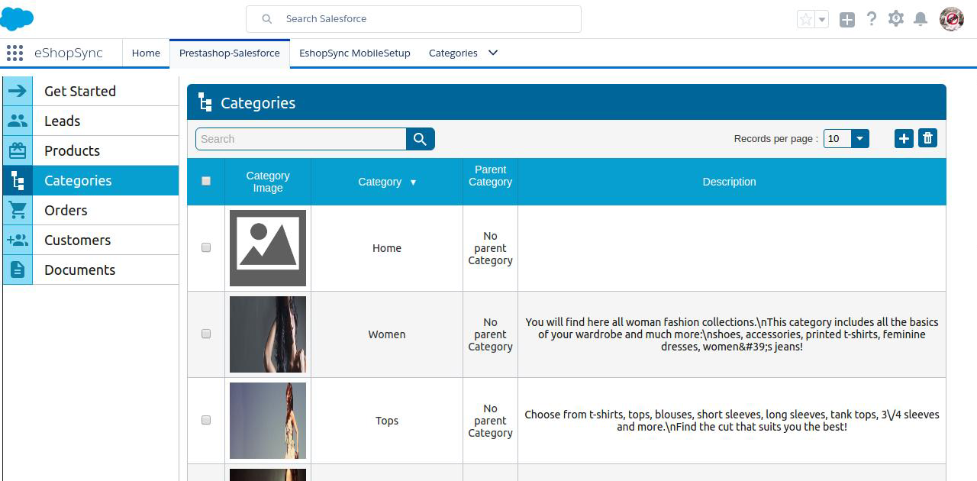
Task: Open Orders in the sidebar
Action: point(66,210)
